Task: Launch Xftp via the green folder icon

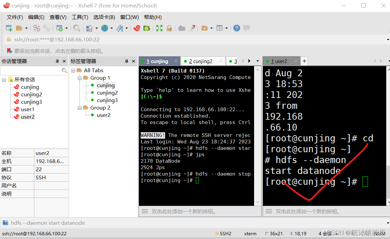Action: point(147,28)
